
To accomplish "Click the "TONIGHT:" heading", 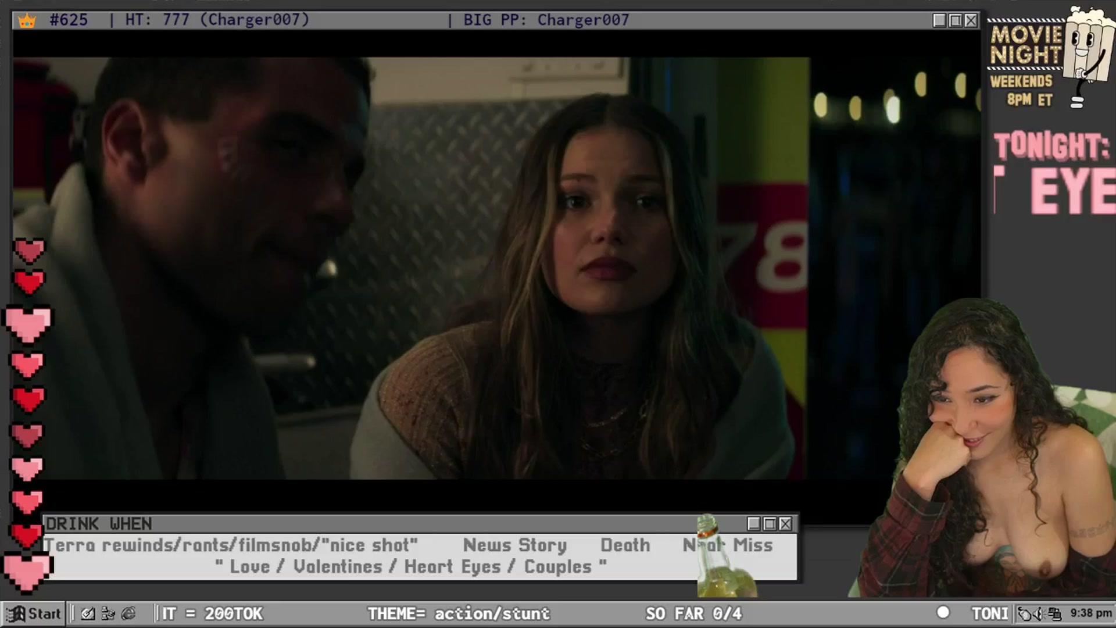I will point(1051,146).
